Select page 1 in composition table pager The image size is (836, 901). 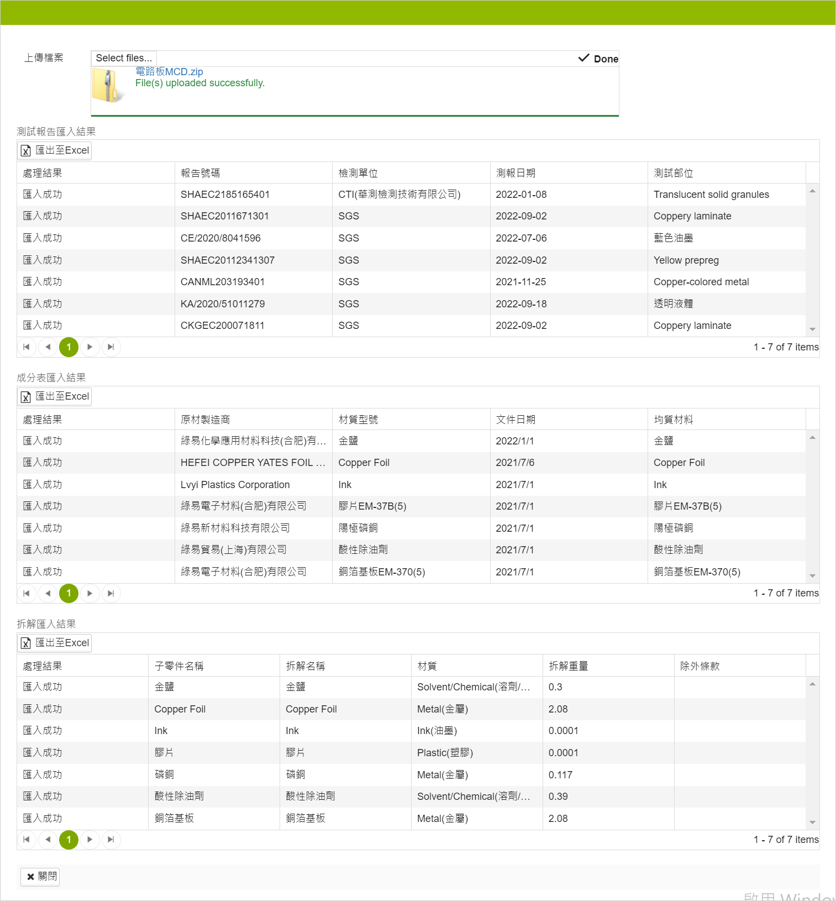(69, 593)
